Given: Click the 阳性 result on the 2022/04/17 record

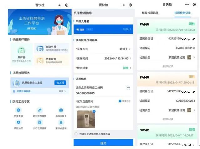Looking at the screenshot, I should click(192, 77).
